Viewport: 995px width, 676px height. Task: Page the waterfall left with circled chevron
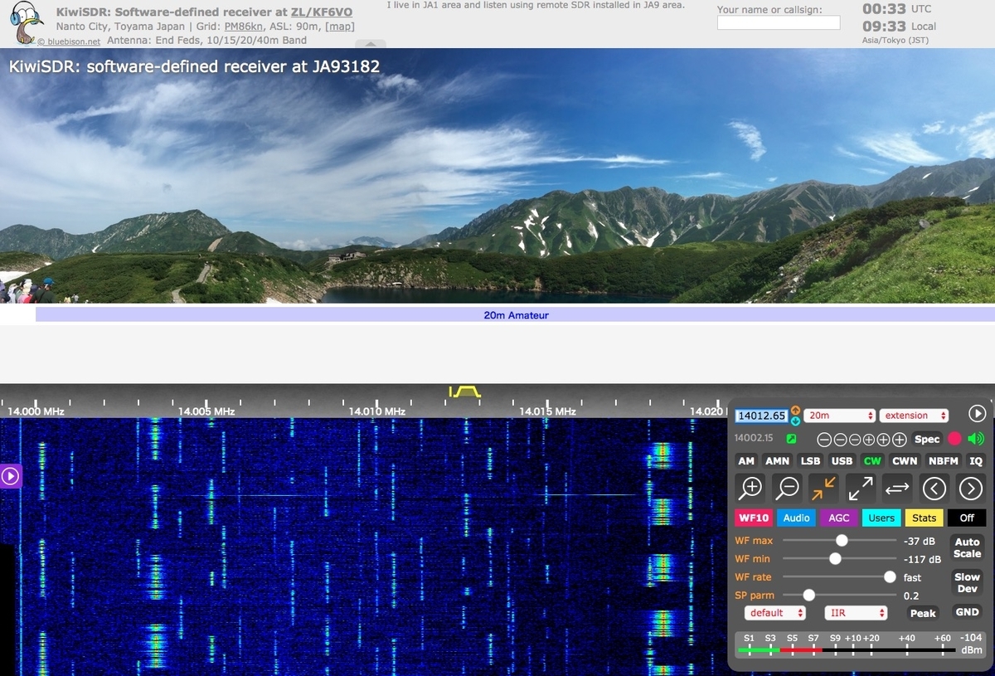934,488
